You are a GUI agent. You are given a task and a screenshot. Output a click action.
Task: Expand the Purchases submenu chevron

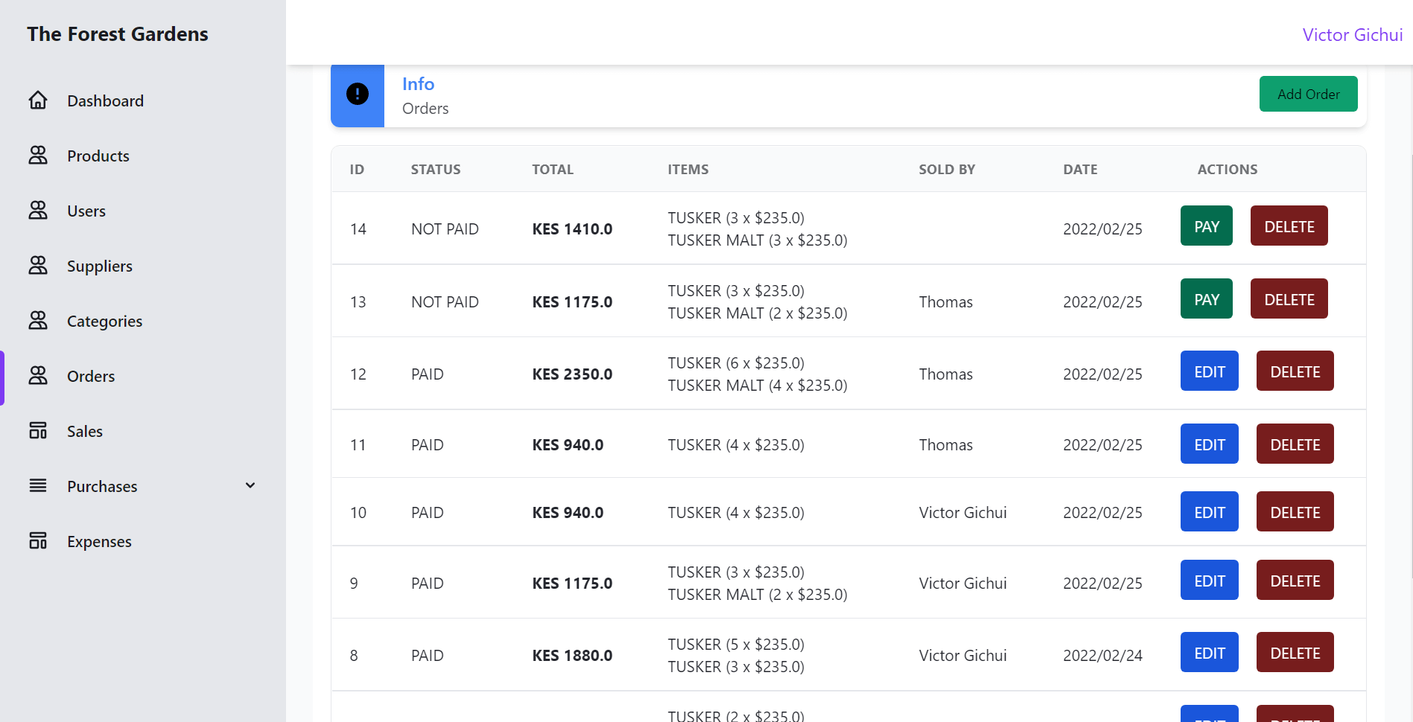pos(250,486)
